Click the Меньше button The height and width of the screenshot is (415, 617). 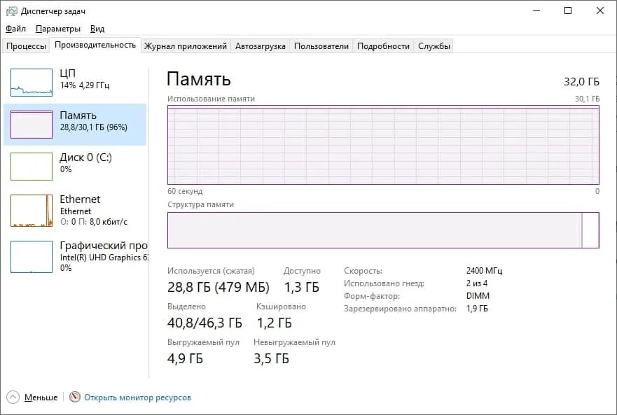[x=41, y=398]
